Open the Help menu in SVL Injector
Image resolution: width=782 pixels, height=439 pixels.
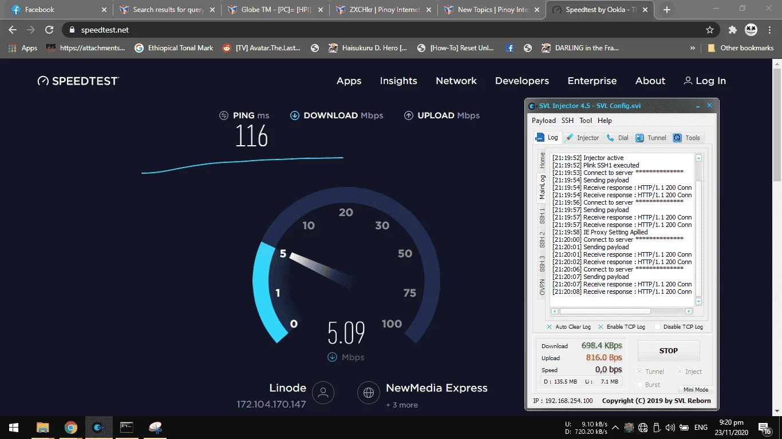point(605,121)
